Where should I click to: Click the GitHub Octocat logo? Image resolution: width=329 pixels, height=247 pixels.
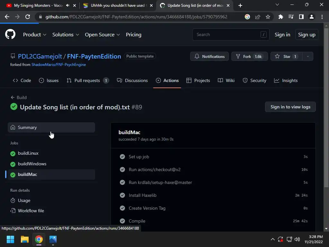pos(10,34)
